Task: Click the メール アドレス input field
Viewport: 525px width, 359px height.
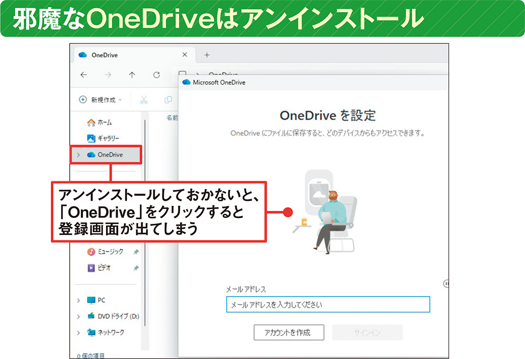Action: tap(328, 304)
